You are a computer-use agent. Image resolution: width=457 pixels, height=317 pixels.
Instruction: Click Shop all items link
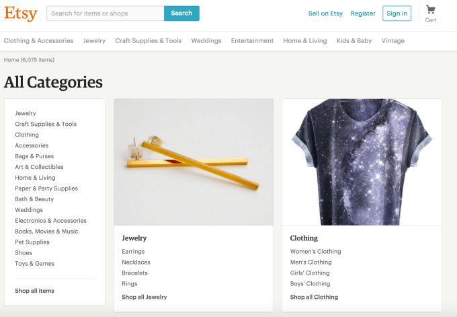point(34,291)
